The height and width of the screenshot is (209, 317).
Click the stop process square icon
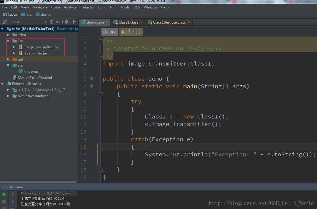pyautogui.click(x=4, y=201)
